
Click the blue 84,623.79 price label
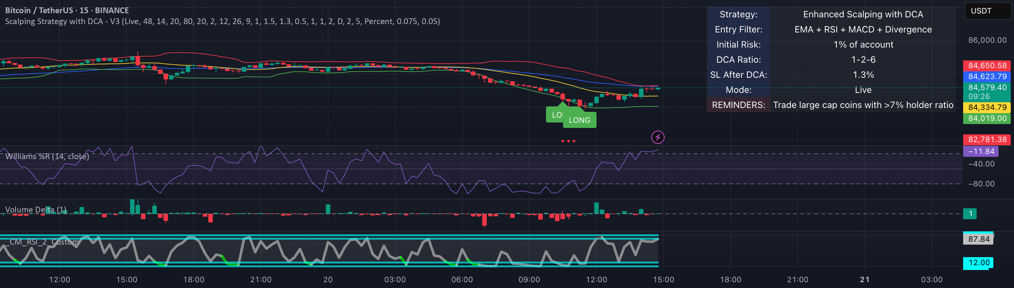(987, 76)
